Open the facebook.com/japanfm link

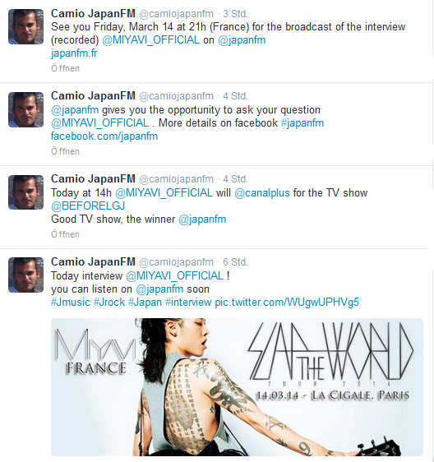coord(104,136)
